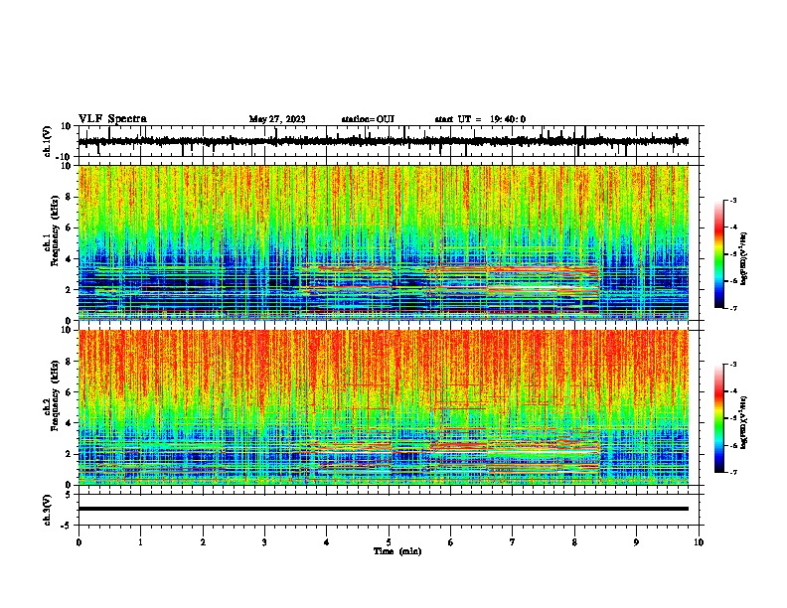Click the time axis tick label "7"
787x608 pixels.
[513, 542]
